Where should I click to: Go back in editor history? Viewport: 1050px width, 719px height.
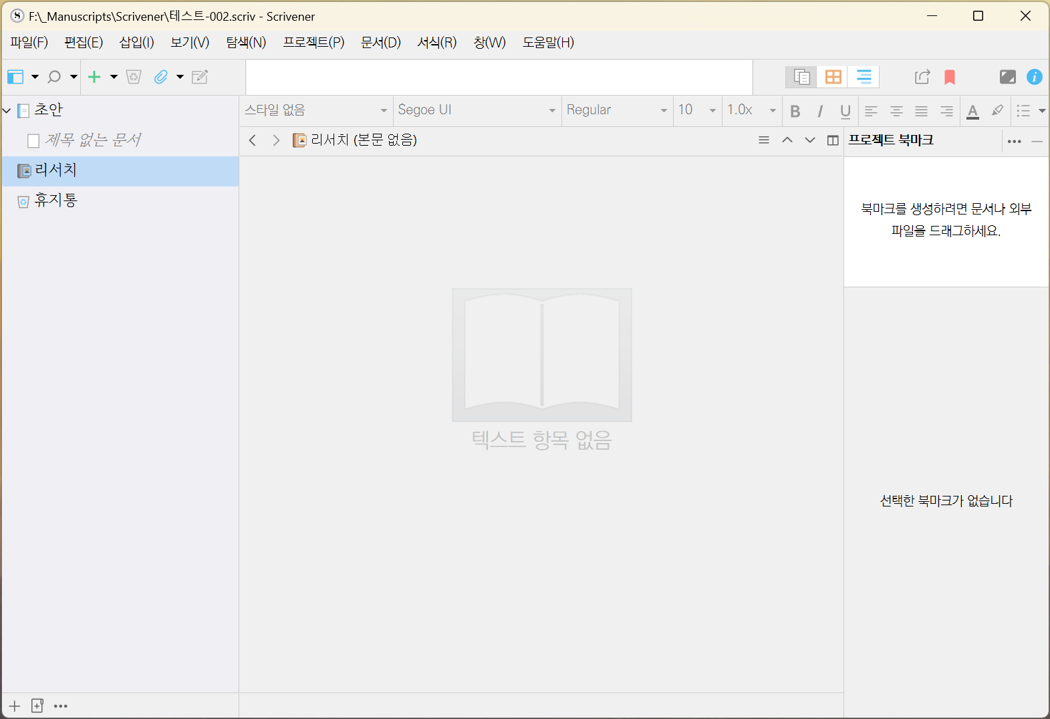[x=253, y=140]
